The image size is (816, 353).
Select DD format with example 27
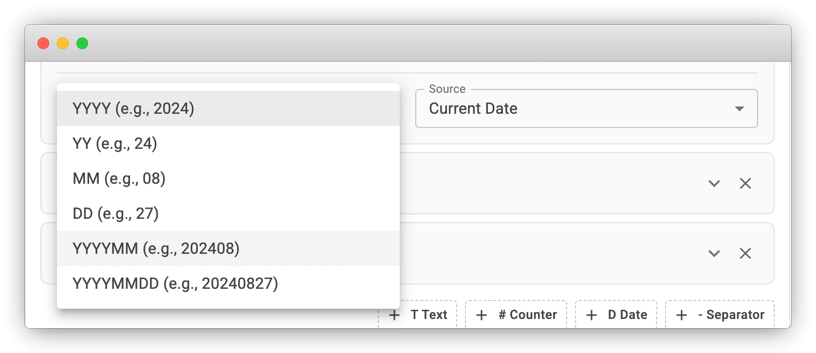click(115, 213)
